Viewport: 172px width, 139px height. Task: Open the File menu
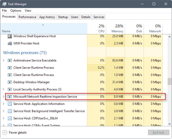click(4, 11)
